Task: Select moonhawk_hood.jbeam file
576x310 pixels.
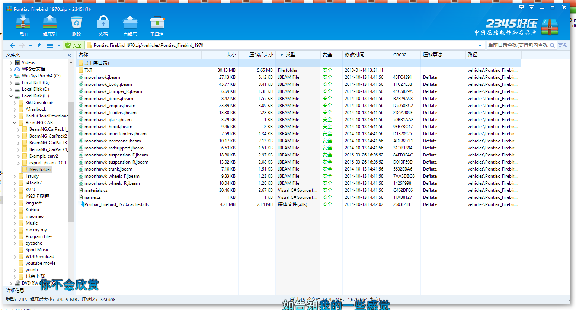Action: pos(108,127)
